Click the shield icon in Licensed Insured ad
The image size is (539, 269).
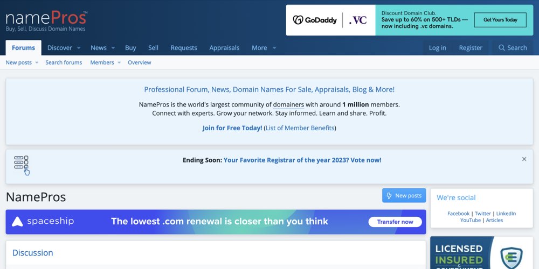pos(512,258)
